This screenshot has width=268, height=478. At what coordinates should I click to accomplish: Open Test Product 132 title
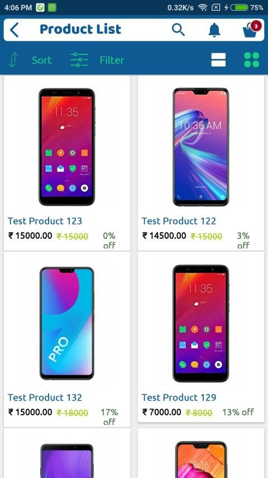[x=45, y=397]
